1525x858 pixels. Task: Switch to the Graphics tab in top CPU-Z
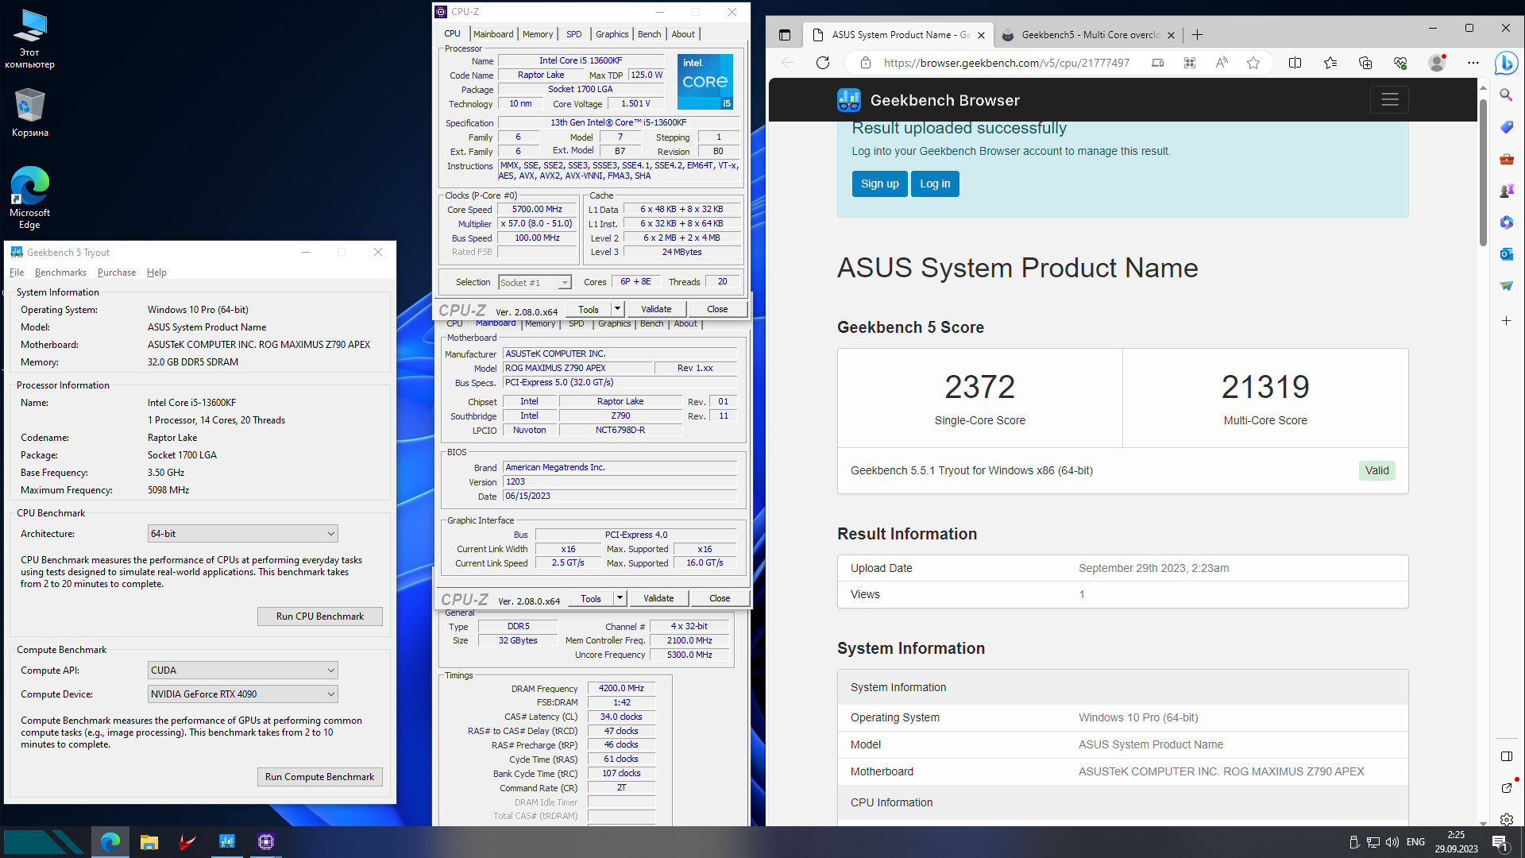[612, 34]
